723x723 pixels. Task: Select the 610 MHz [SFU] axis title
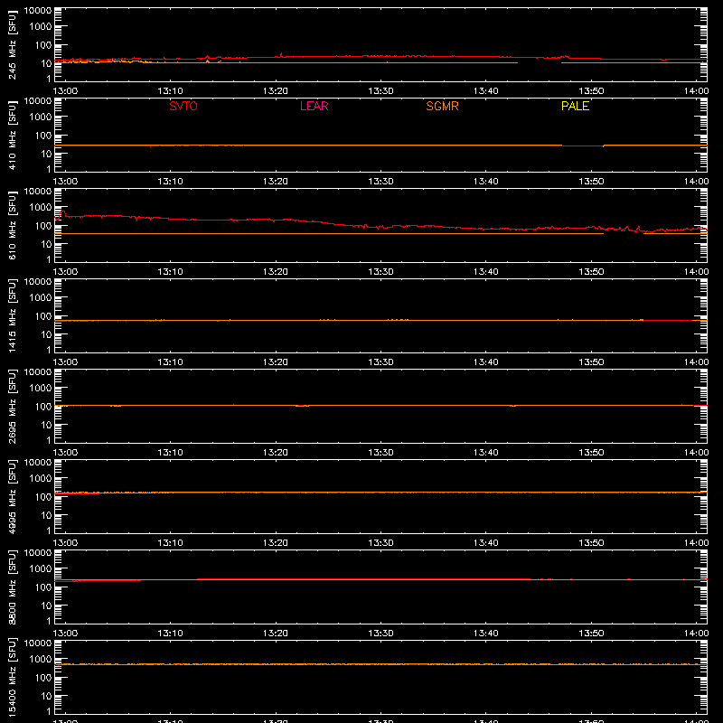pos(13,225)
